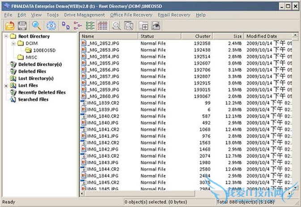Click the Save floppy disk toolbar icon
Screen dimensions: 301x207
coord(22,26)
